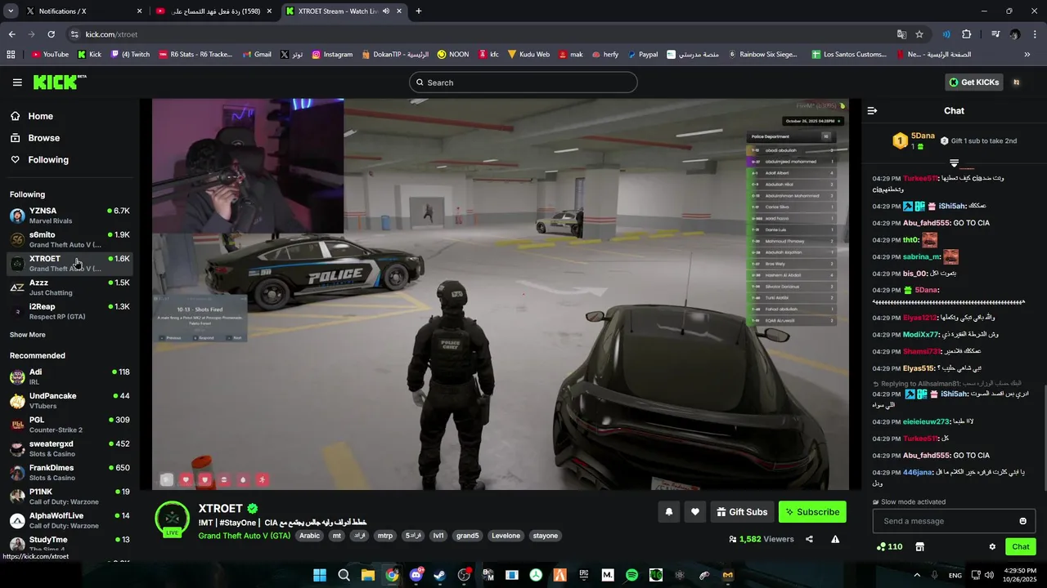Bookmark this page with the star icon

coord(919,34)
